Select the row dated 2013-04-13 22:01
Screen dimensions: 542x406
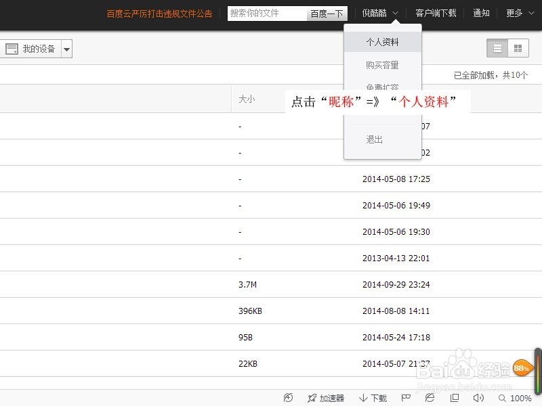[x=271, y=258]
